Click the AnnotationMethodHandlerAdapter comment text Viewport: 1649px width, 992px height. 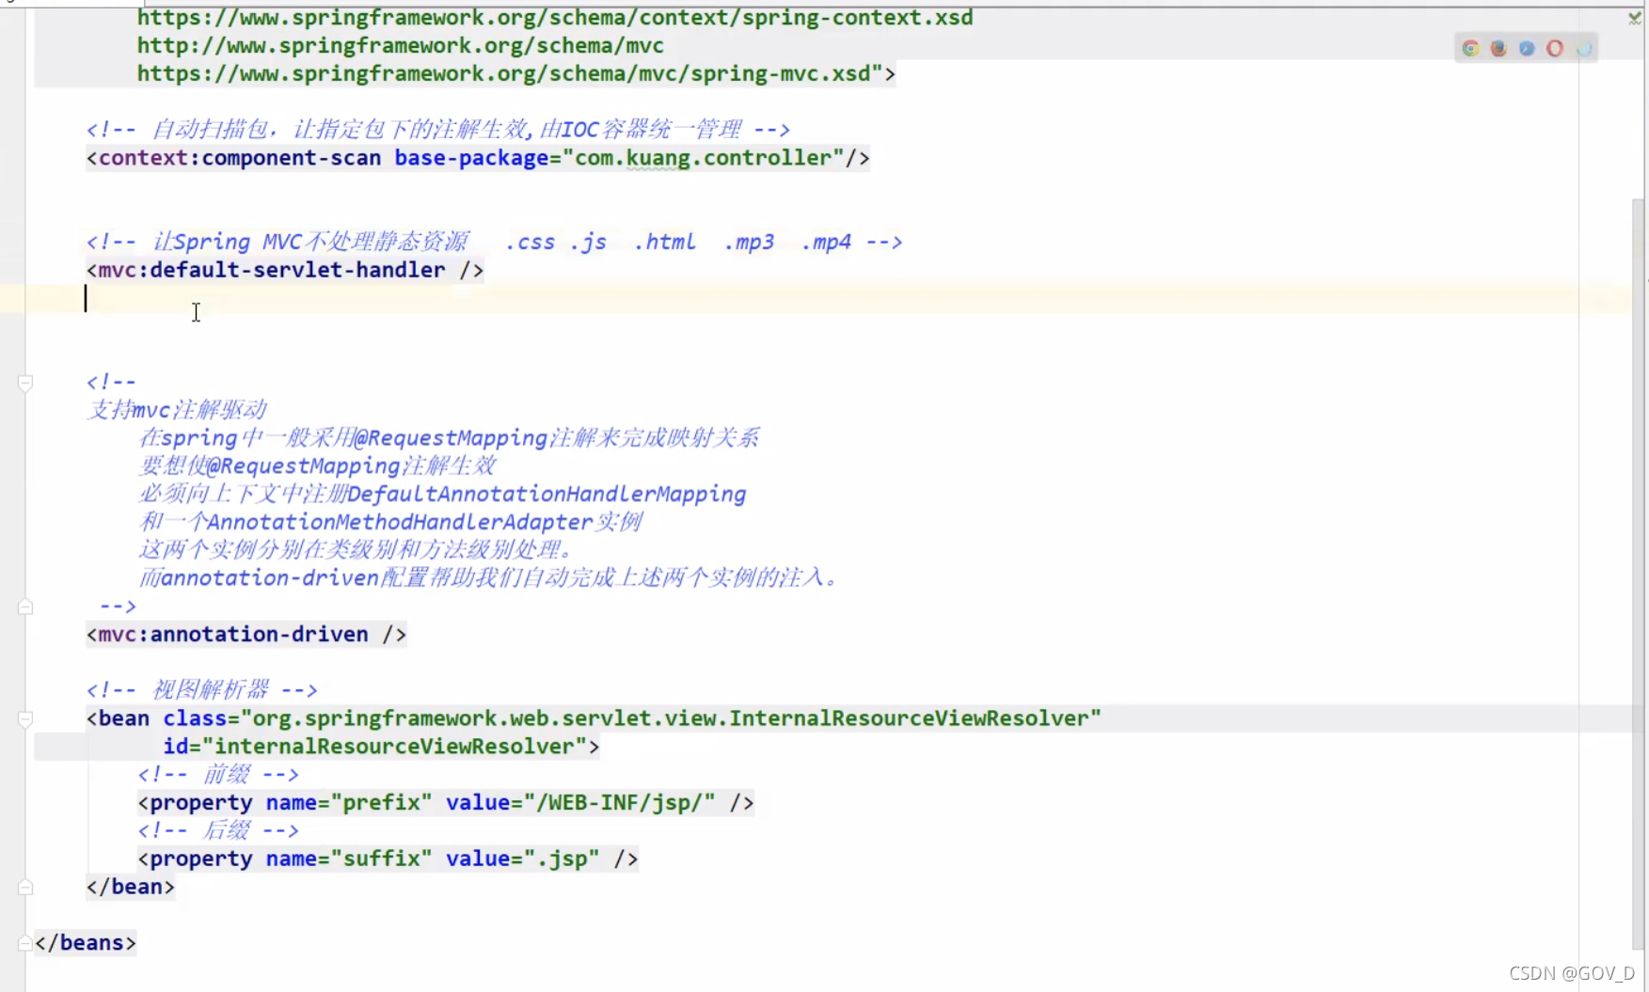400,523
